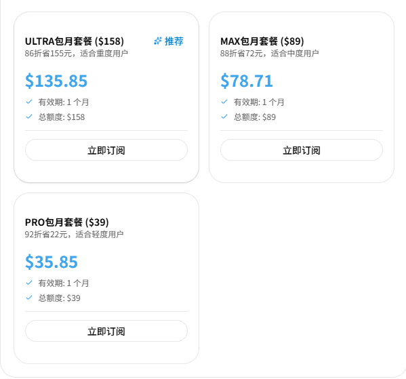This screenshot has height=379, width=406.
Task: Click 总额度: $89 line
Action: pyautogui.click(x=255, y=117)
